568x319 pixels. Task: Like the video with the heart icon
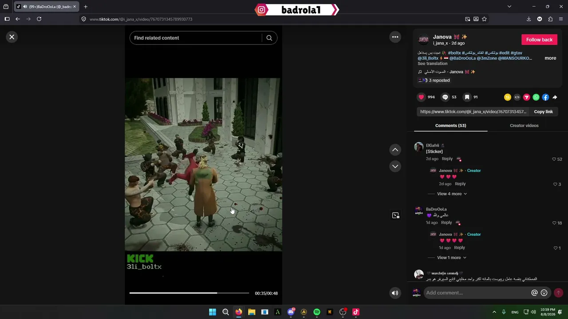421,97
